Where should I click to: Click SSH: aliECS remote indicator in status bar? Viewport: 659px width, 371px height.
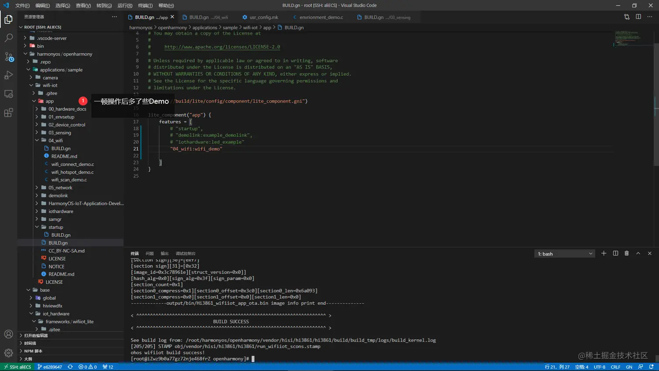[x=17, y=367]
